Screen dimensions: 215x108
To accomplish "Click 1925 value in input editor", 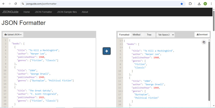I will pyautogui.click(x=41, y=97).
